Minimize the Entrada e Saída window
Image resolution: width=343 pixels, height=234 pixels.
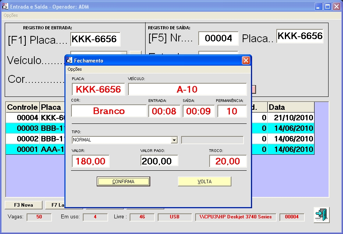pyautogui.click(x=319, y=7)
